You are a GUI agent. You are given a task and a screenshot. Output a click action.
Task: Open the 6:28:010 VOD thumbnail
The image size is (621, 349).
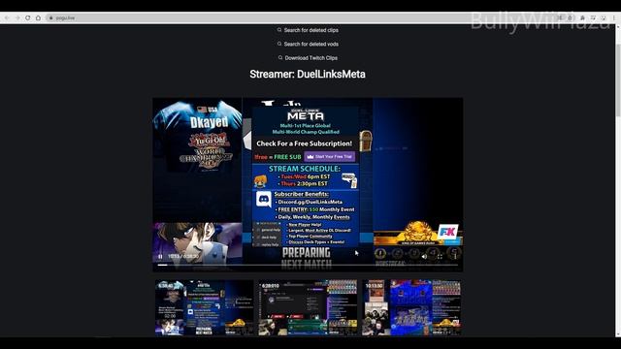(308, 308)
